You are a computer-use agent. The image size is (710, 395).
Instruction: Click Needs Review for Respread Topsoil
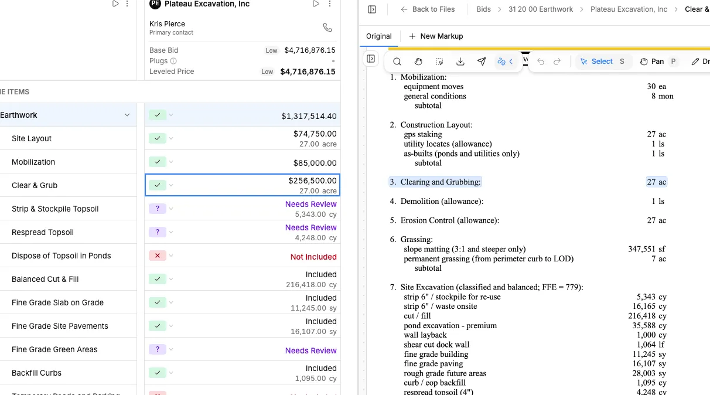[311, 227]
